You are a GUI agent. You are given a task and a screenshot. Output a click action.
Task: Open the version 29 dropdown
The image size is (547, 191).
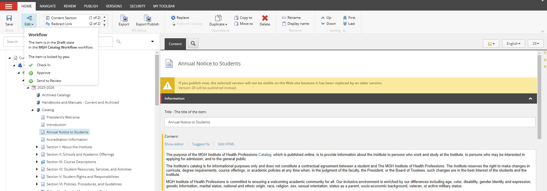click(536, 44)
